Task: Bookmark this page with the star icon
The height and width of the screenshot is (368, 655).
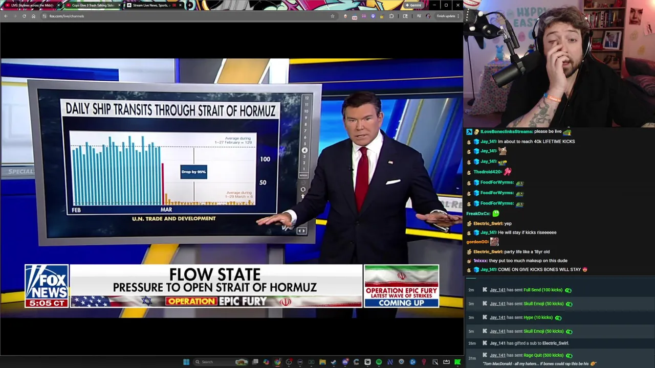Action: (333, 16)
